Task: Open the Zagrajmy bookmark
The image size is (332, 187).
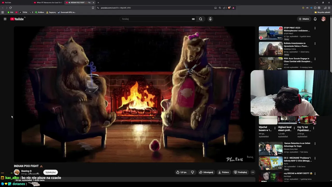Action: [x=51, y=12]
